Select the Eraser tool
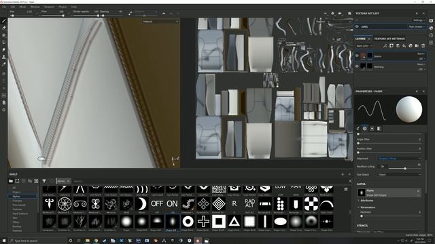This screenshot has height=244, width=435. click(x=3, y=28)
